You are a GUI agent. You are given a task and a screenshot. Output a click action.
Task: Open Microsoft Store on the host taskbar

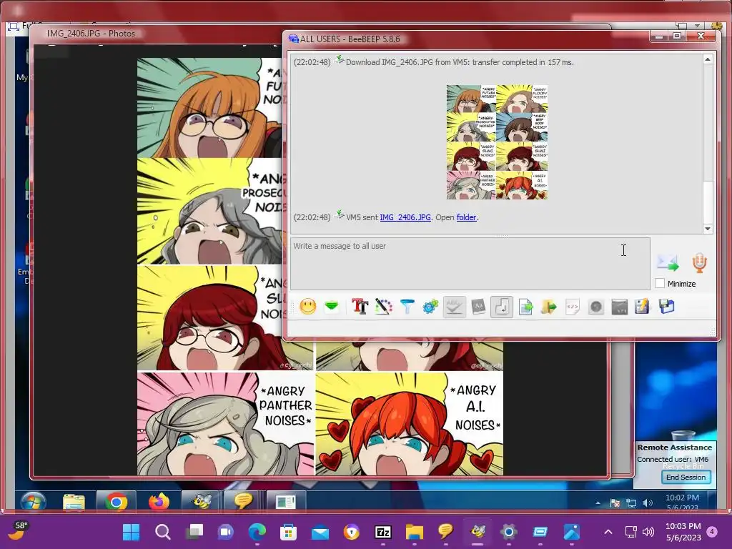pos(289,532)
